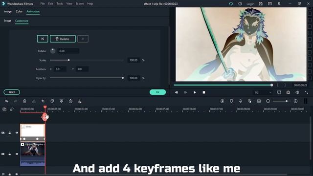This screenshot has height=176, width=313.
Task: Click the Delete keyframe button
Action: coord(63,39)
